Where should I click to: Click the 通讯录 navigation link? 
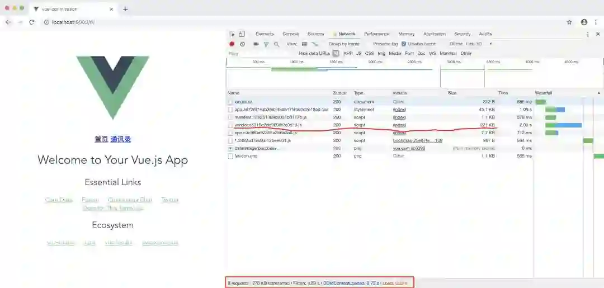click(x=121, y=139)
